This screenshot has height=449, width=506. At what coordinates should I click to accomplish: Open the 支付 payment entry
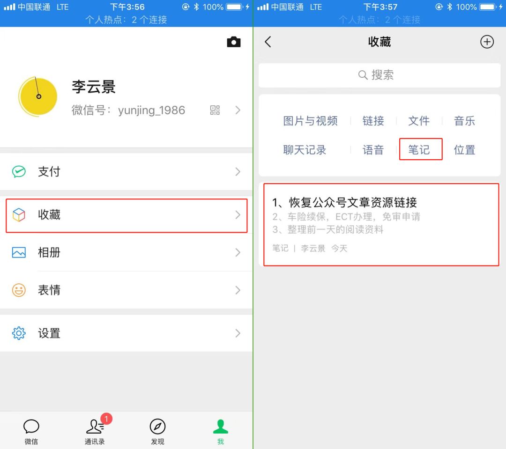[126, 172]
